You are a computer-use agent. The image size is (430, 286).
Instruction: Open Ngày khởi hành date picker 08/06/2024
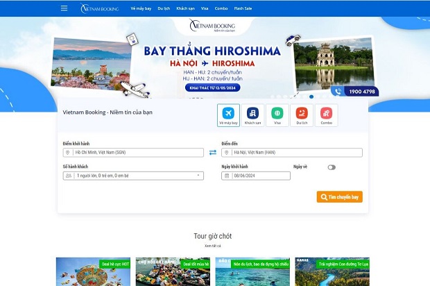(256, 176)
